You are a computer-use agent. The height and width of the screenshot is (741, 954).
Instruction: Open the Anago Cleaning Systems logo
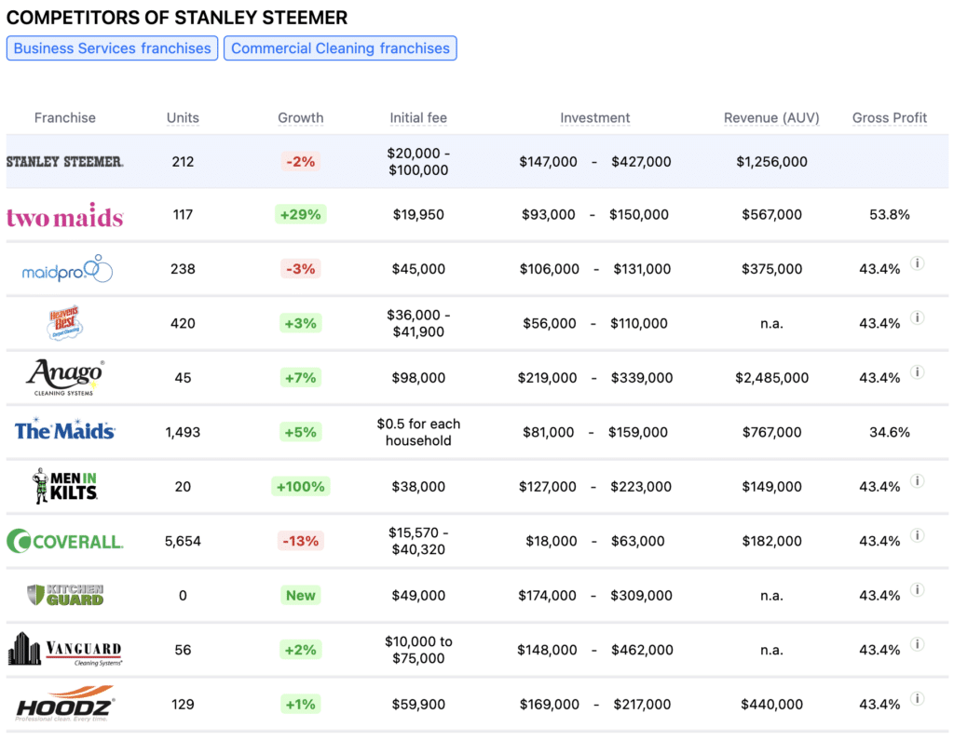(65, 378)
